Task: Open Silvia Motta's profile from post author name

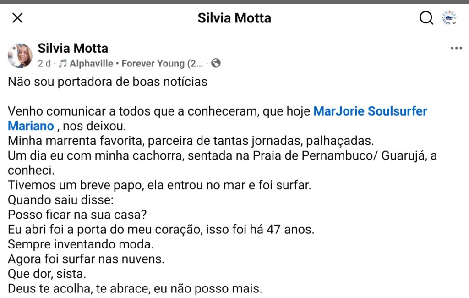Action: tap(73, 48)
